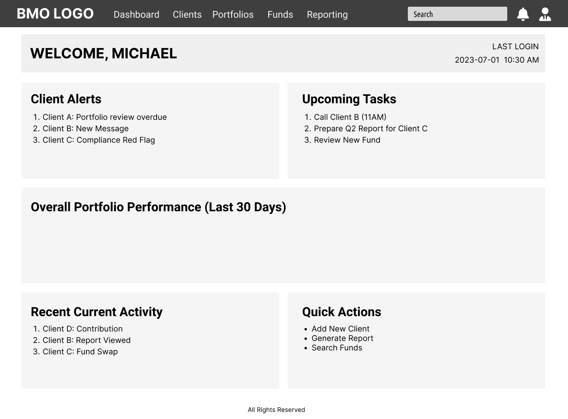Open alert Client B: New Message
Screen dimensions: 568x419
tap(86, 128)
